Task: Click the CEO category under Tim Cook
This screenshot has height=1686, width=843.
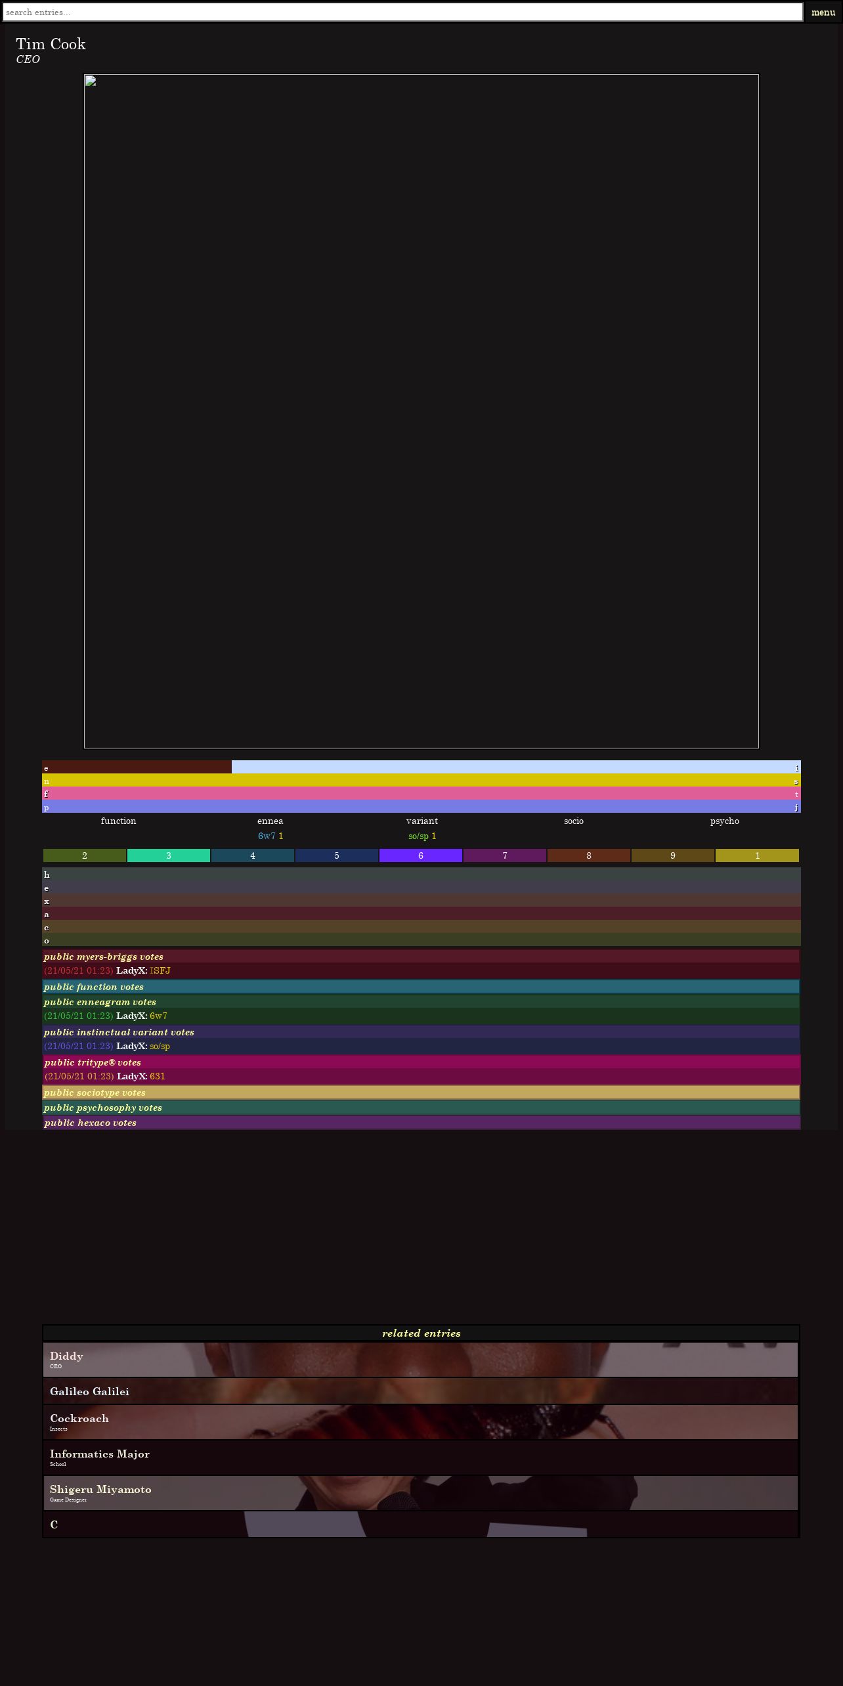Action: tap(28, 59)
